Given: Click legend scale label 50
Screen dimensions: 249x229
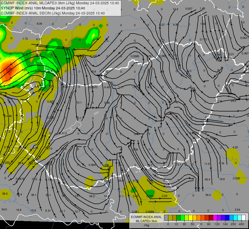Looking at the screenshot, I should 193,224.
